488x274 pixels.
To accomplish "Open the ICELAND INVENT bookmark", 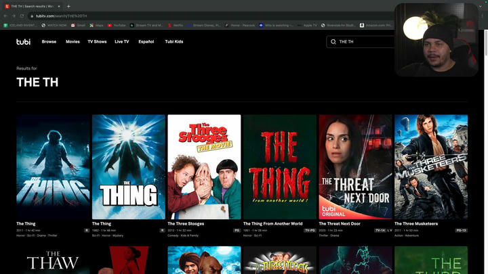I will click(20, 25).
